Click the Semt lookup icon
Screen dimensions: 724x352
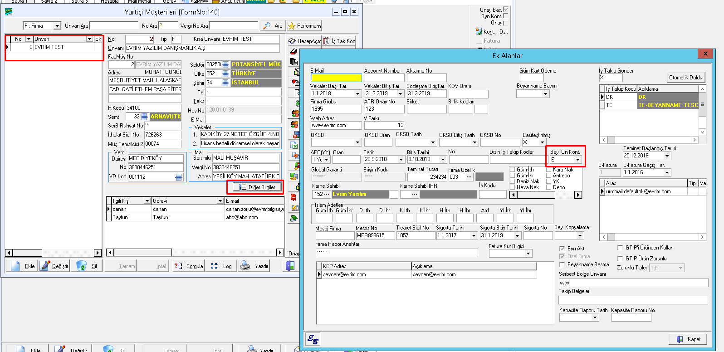(x=144, y=117)
